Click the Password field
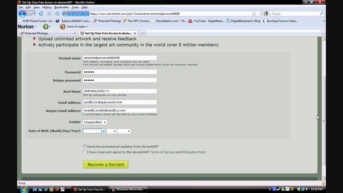 click(120, 72)
